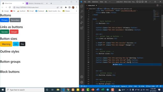Image resolution: width=163 pixels, height=92 pixels.
Task: Open the Edit menu in VS Code
Action: (x=89, y=2)
